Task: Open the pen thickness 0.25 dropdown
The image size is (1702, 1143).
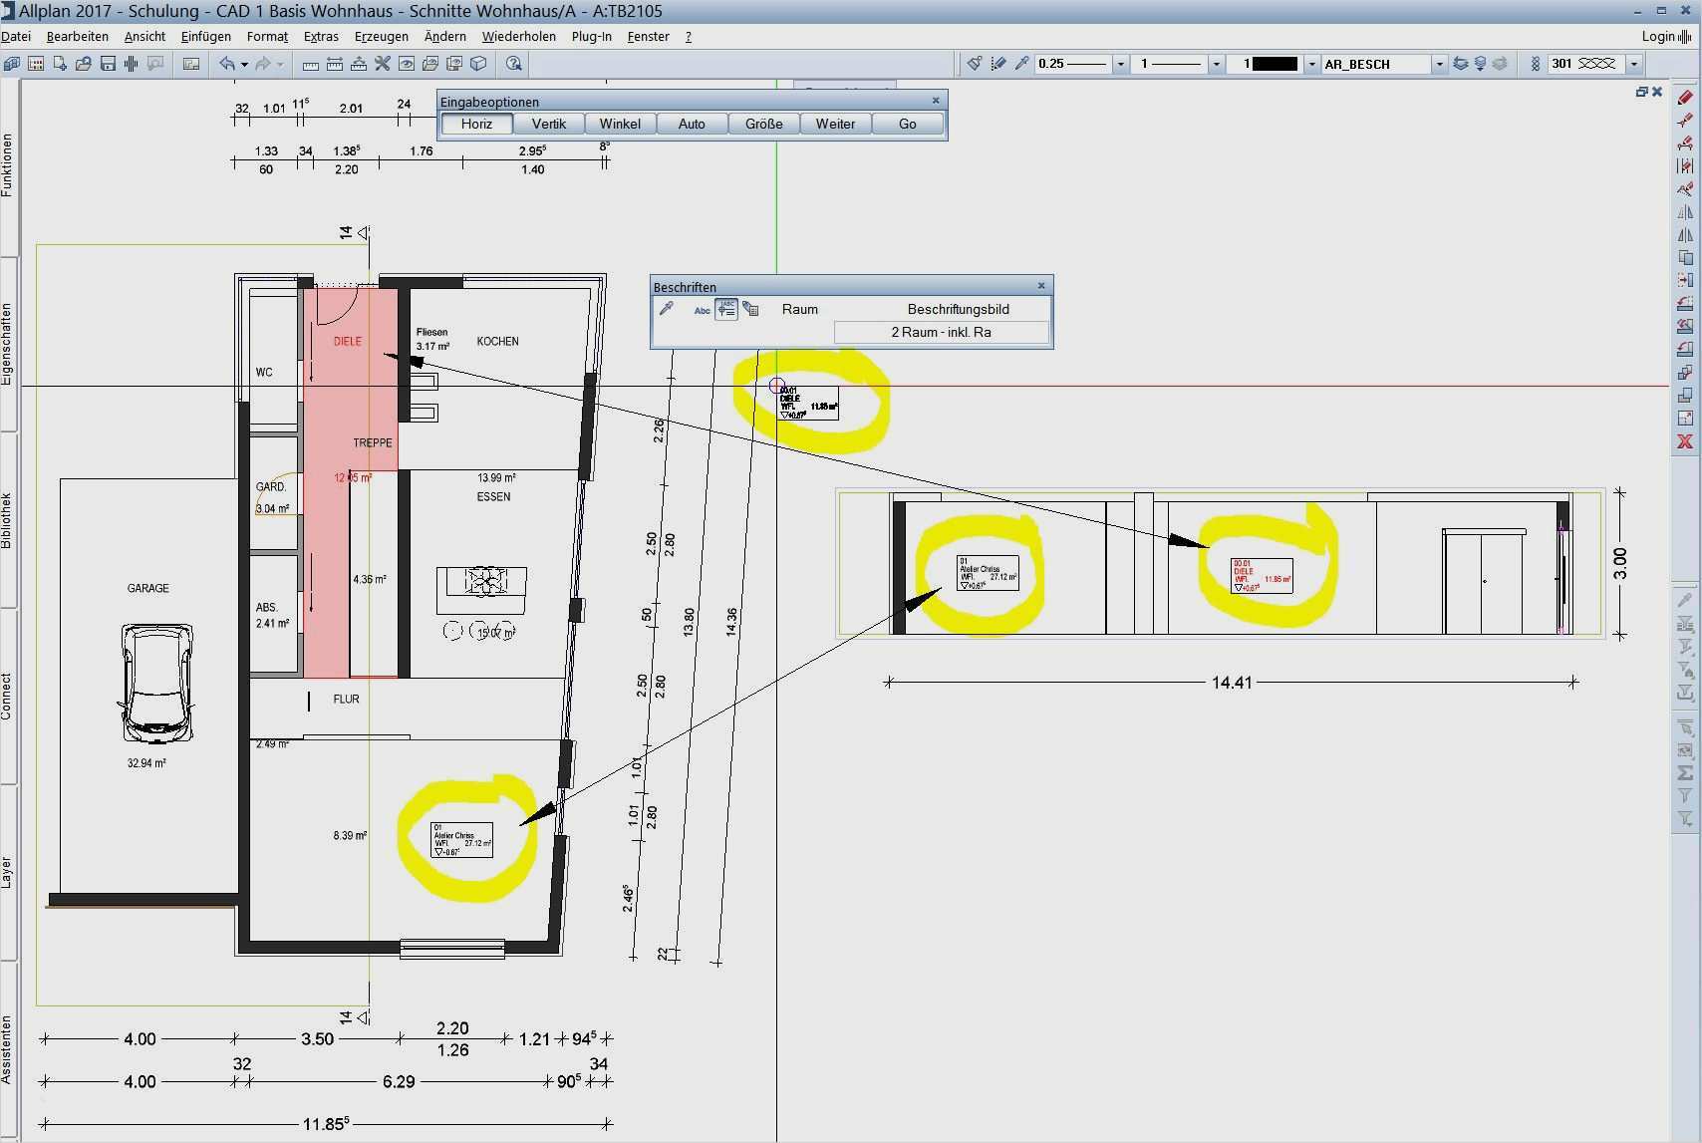Action: pyautogui.click(x=1120, y=64)
